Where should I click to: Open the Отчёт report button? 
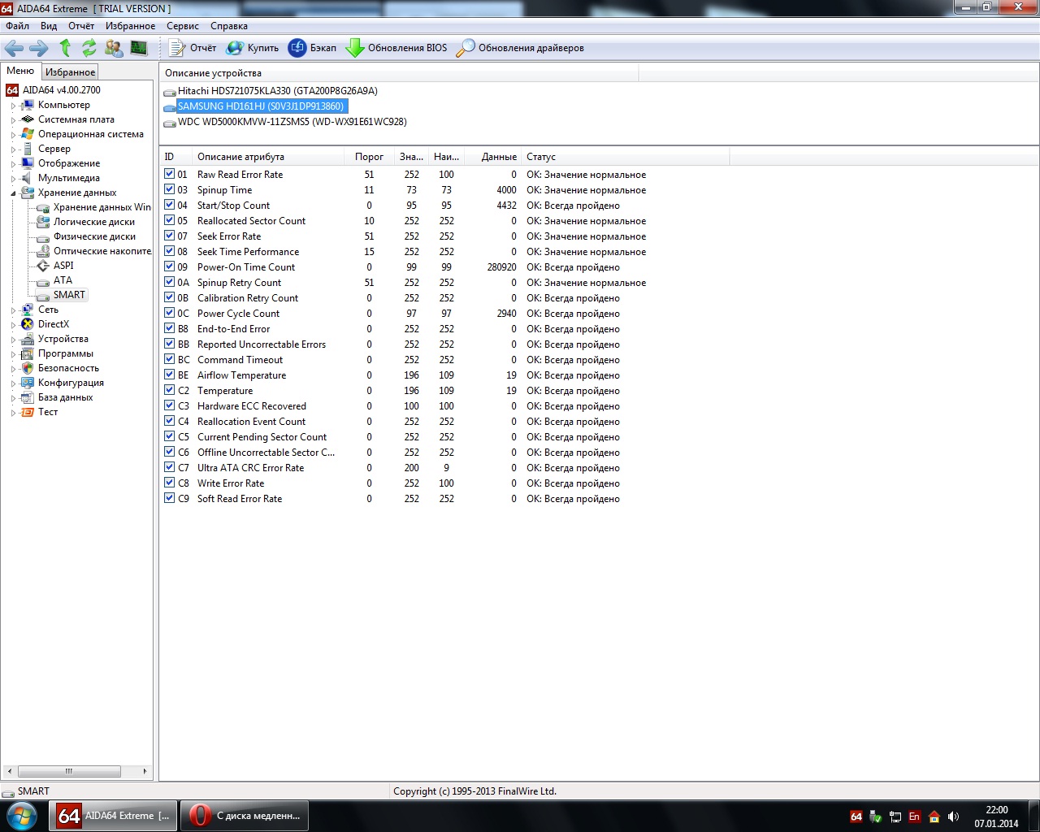(x=193, y=48)
